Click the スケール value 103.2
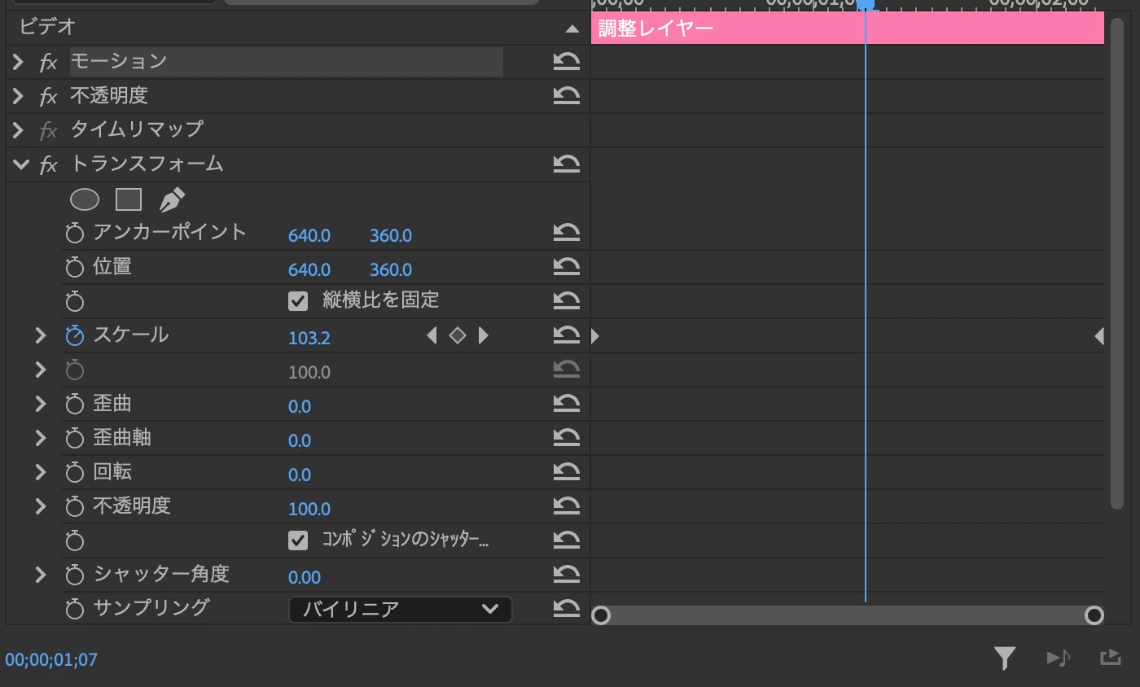1140x687 pixels. 309,338
